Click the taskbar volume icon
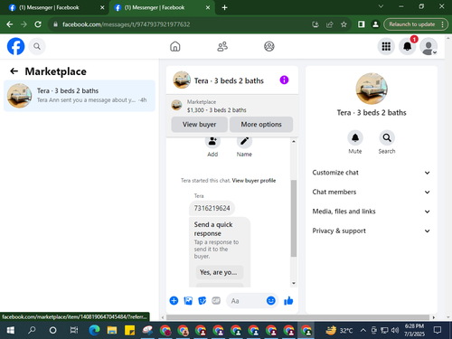 tap(395, 330)
